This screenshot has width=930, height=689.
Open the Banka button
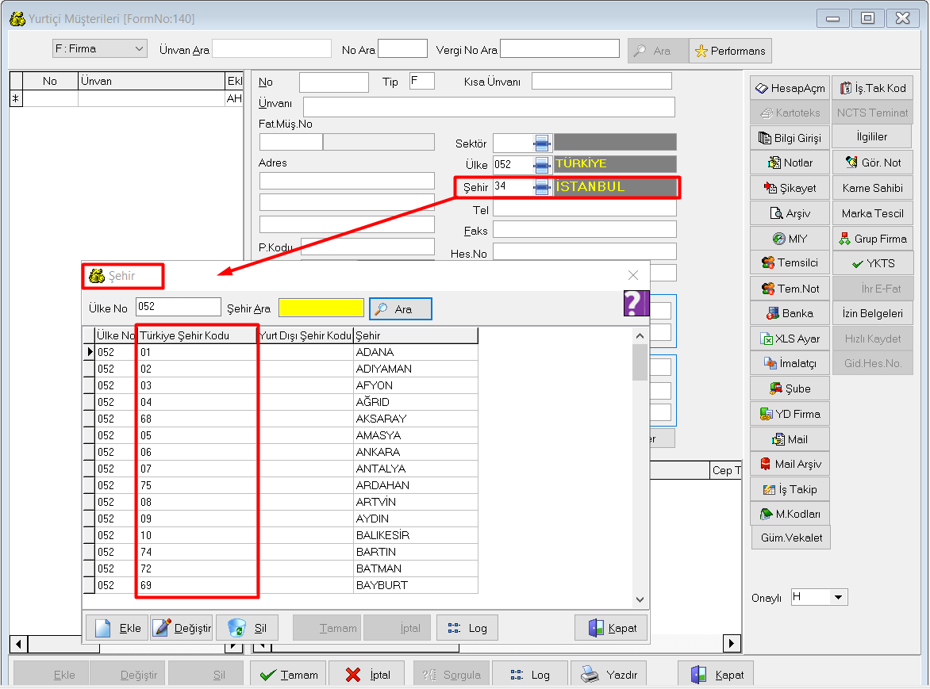(x=790, y=313)
